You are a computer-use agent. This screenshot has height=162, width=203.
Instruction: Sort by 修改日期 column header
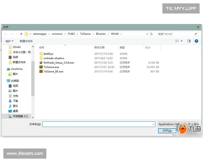coord(99,48)
